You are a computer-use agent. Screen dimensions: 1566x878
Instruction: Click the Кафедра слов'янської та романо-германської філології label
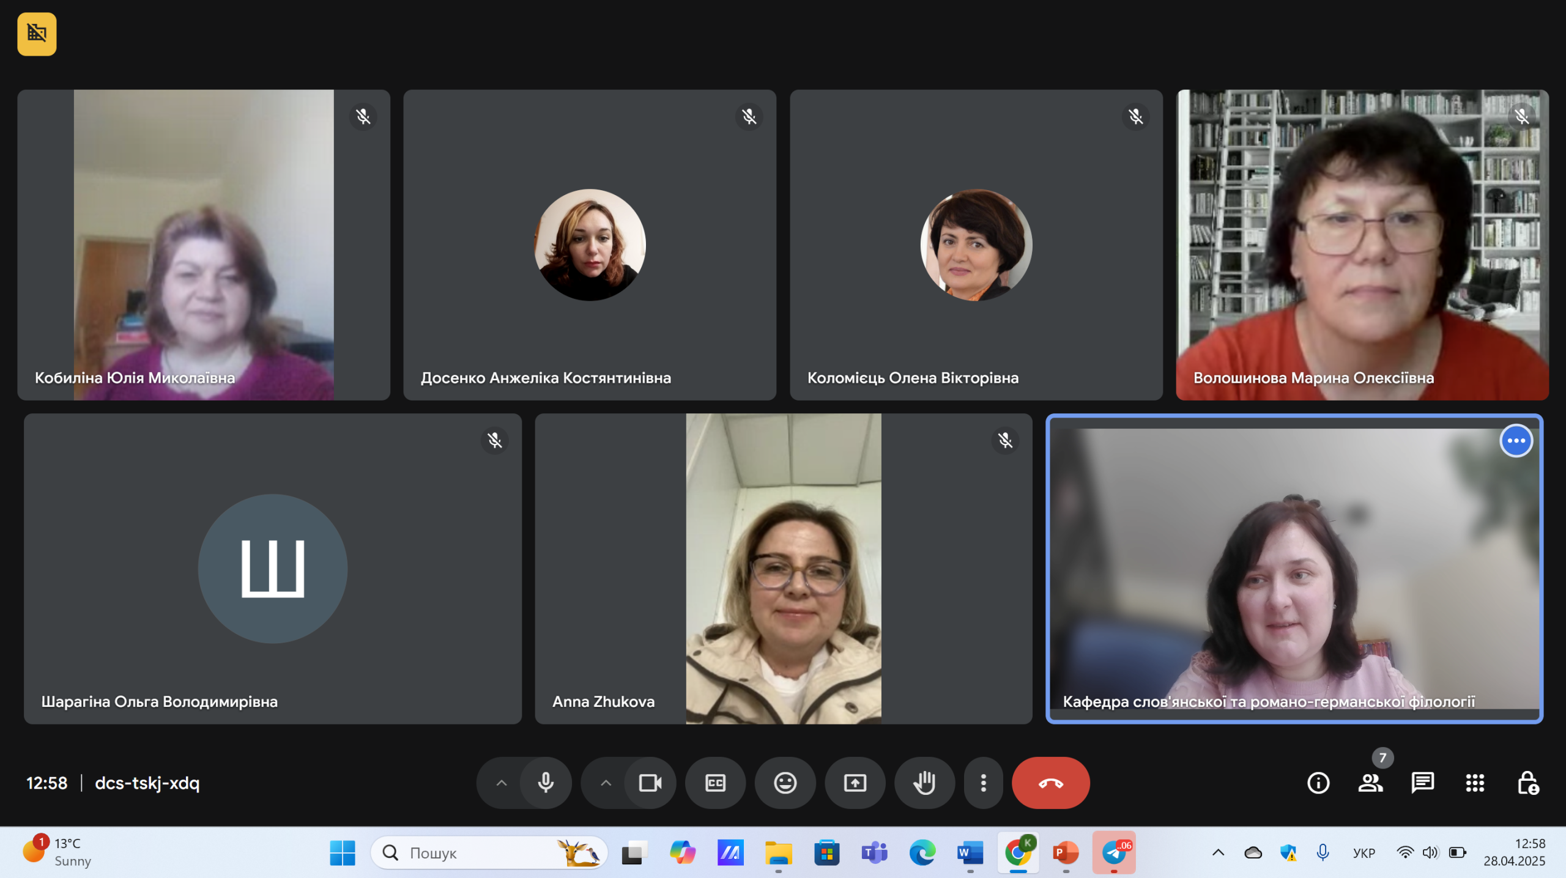tap(1269, 701)
